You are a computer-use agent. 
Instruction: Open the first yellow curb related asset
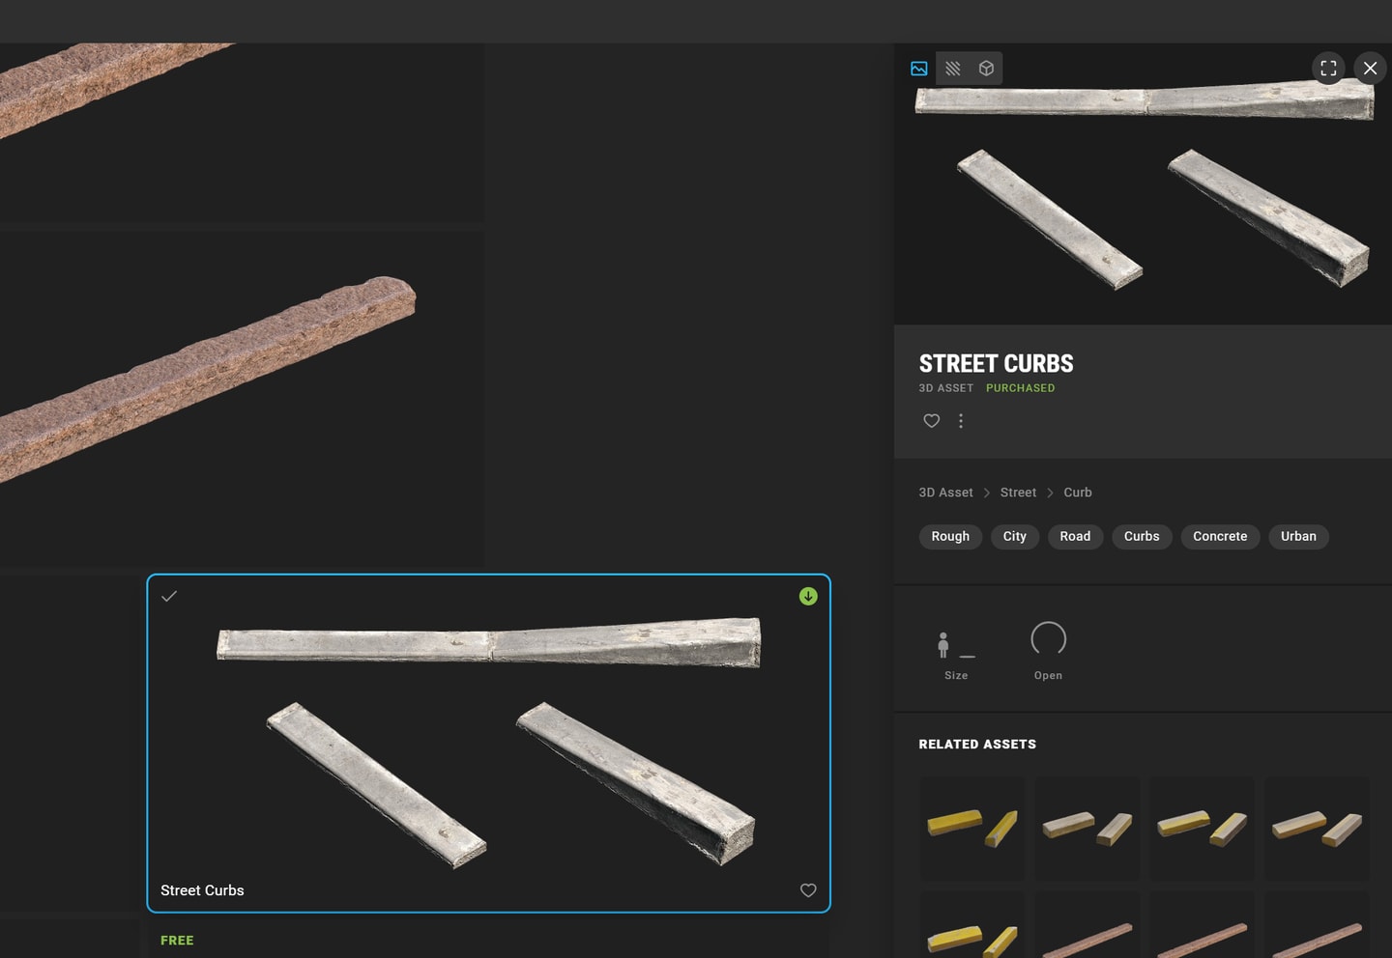pyautogui.click(x=972, y=829)
